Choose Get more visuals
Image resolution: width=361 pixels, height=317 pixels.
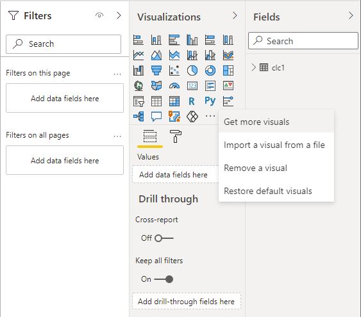pyautogui.click(x=276, y=122)
